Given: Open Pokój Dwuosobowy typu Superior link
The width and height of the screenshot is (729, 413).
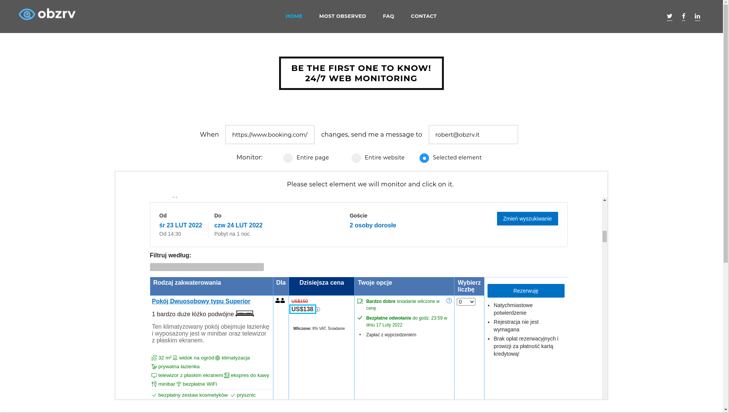Looking at the screenshot, I should point(201,301).
